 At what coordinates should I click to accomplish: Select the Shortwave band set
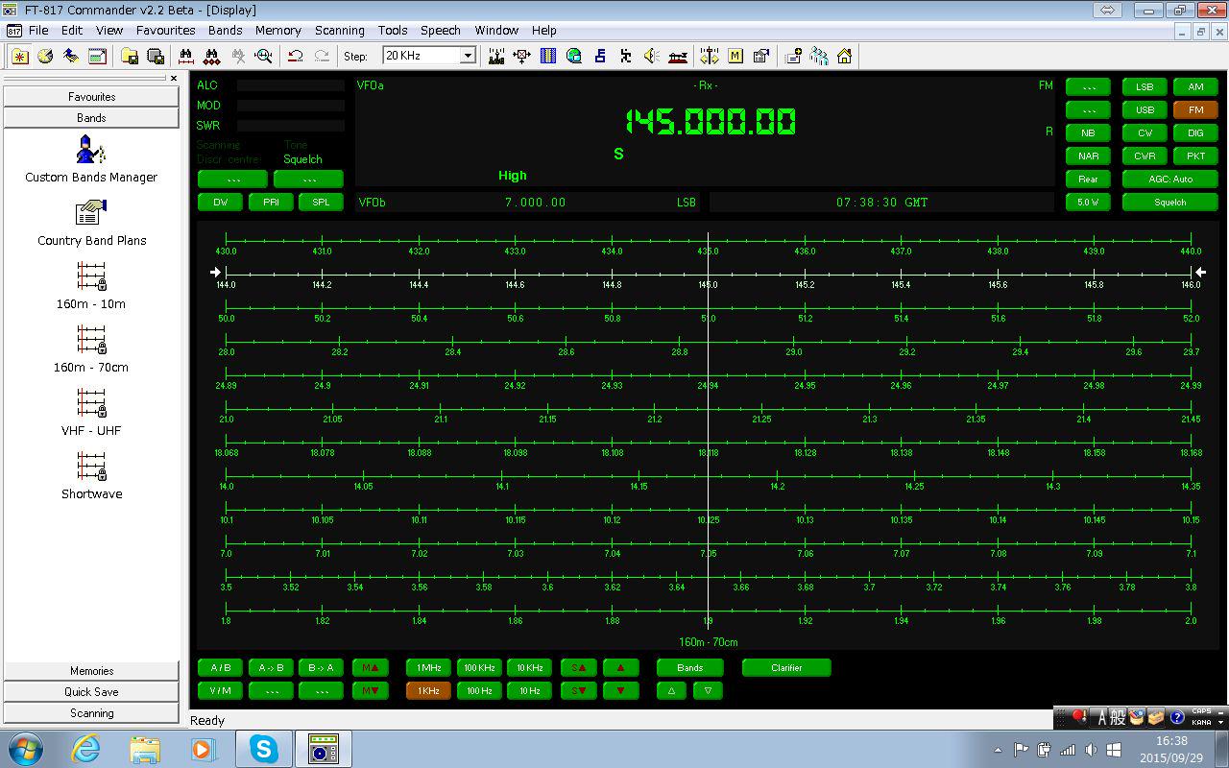coord(91,476)
